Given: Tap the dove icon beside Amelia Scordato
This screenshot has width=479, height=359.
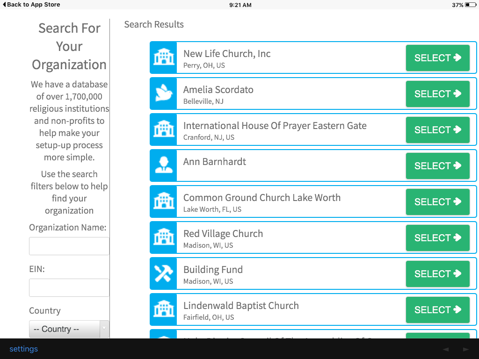Looking at the screenshot, I should coord(163,94).
